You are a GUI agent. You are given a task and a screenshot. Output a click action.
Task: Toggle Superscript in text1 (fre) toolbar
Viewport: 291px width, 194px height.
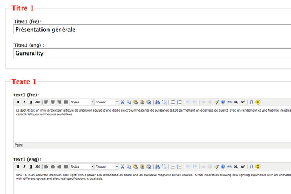(242, 102)
